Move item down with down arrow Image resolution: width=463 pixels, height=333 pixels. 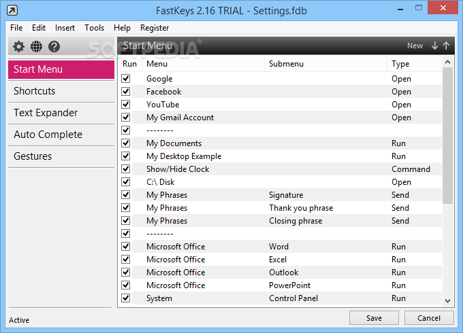[x=434, y=46]
